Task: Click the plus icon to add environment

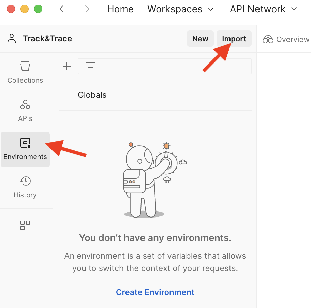Action: point(67,66)
